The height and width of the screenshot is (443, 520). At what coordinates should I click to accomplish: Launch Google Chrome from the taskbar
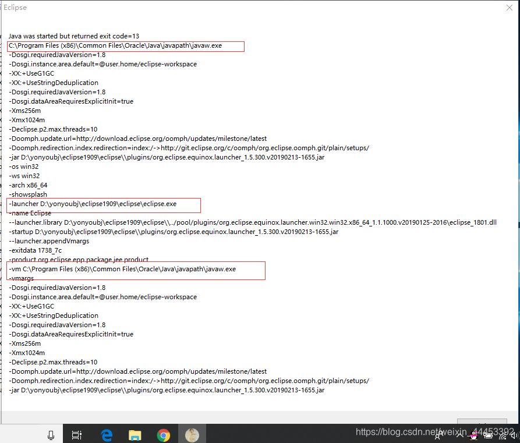pyautogui.click(x=164, y=435)
